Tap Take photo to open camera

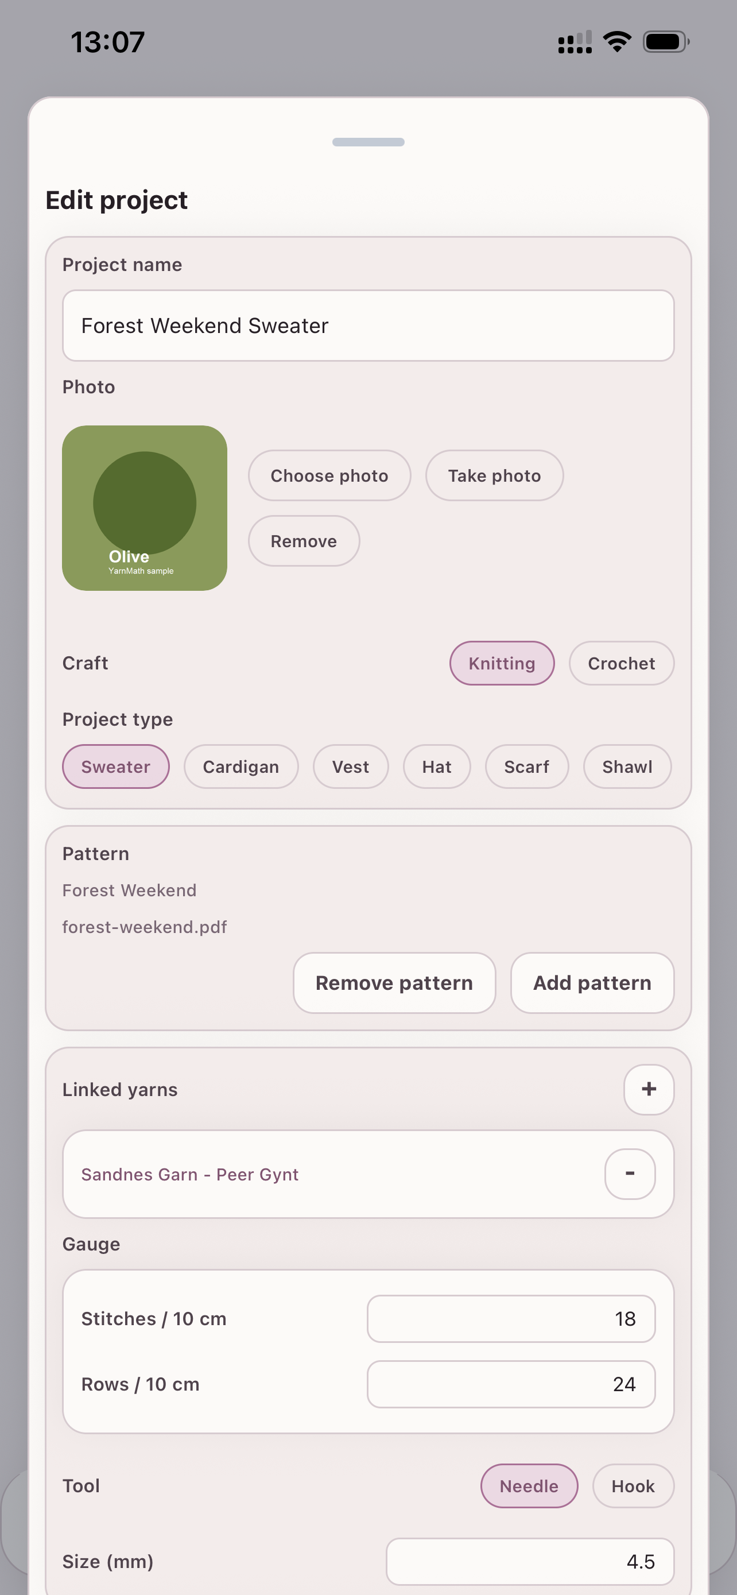[494, 475]
